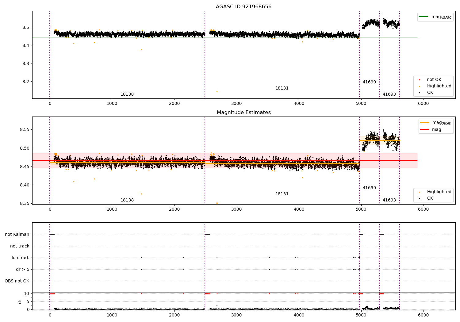Click the 'Ion. rad.' axis label

[x=21, y=258]
